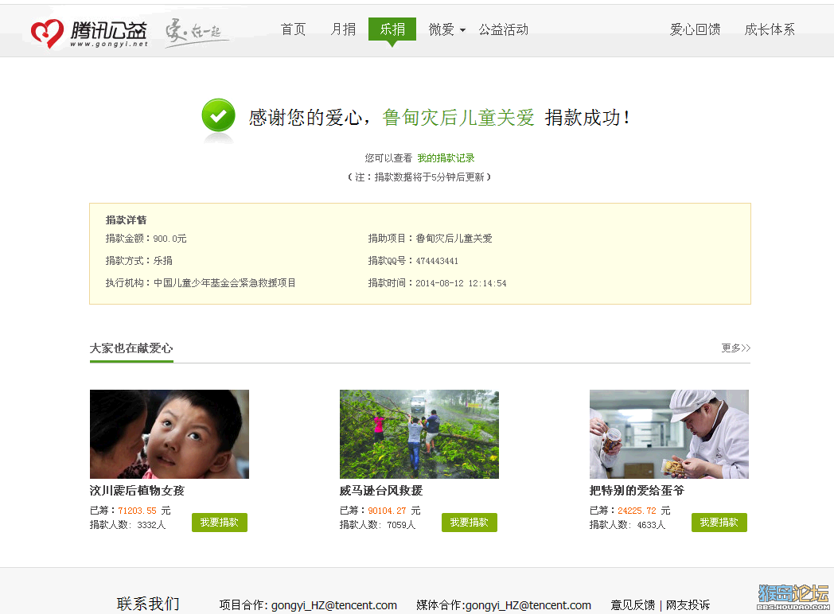Click the 把特别的爱给蛋爷 title

pos(637,490)
